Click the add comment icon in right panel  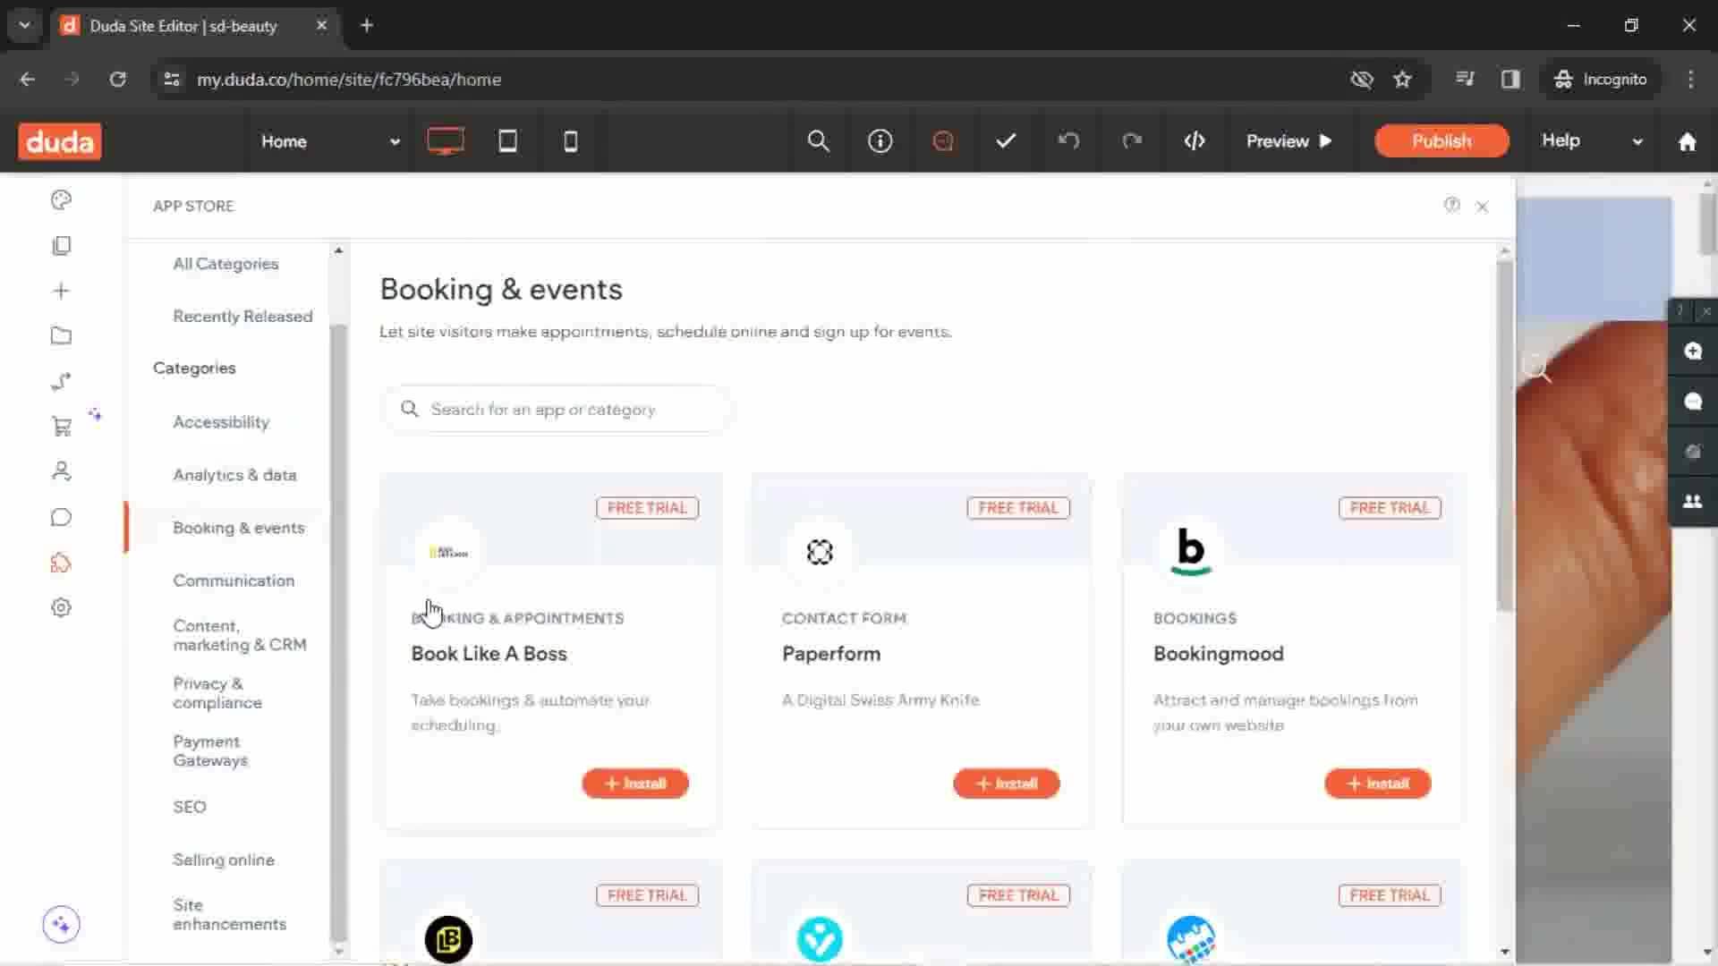(1693, 352)
